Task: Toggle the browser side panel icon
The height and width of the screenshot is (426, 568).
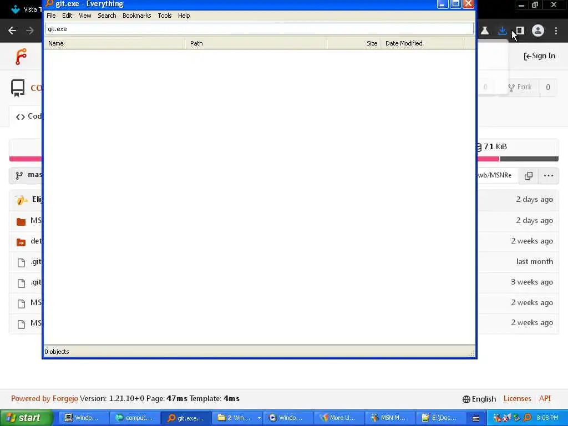Action: [520, 31]
